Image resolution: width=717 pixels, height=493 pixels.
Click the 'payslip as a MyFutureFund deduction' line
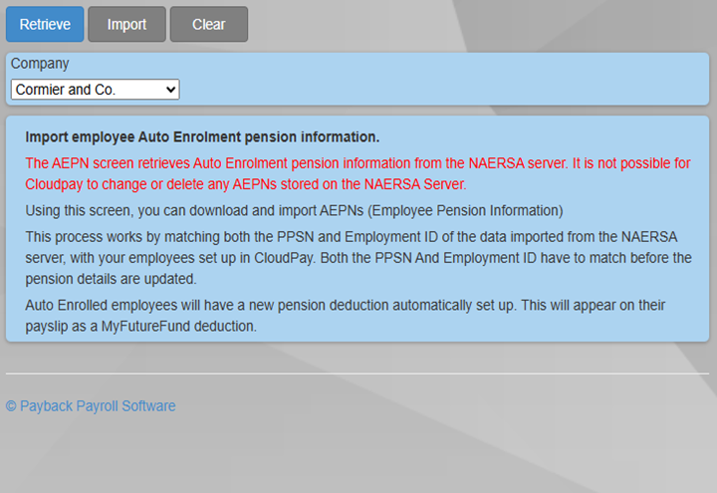point(141,326)
